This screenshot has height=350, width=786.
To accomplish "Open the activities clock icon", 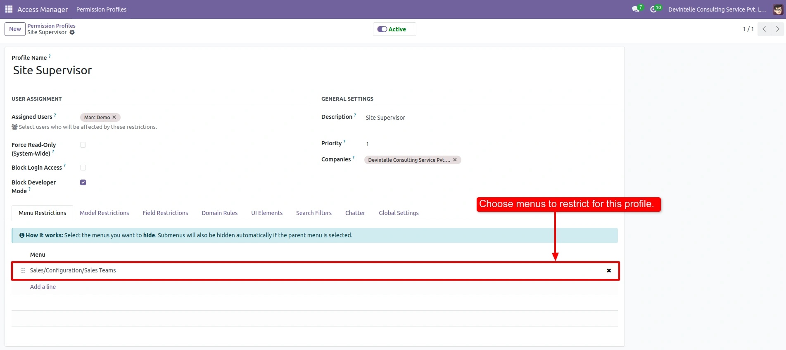I will tap(653, 9).
